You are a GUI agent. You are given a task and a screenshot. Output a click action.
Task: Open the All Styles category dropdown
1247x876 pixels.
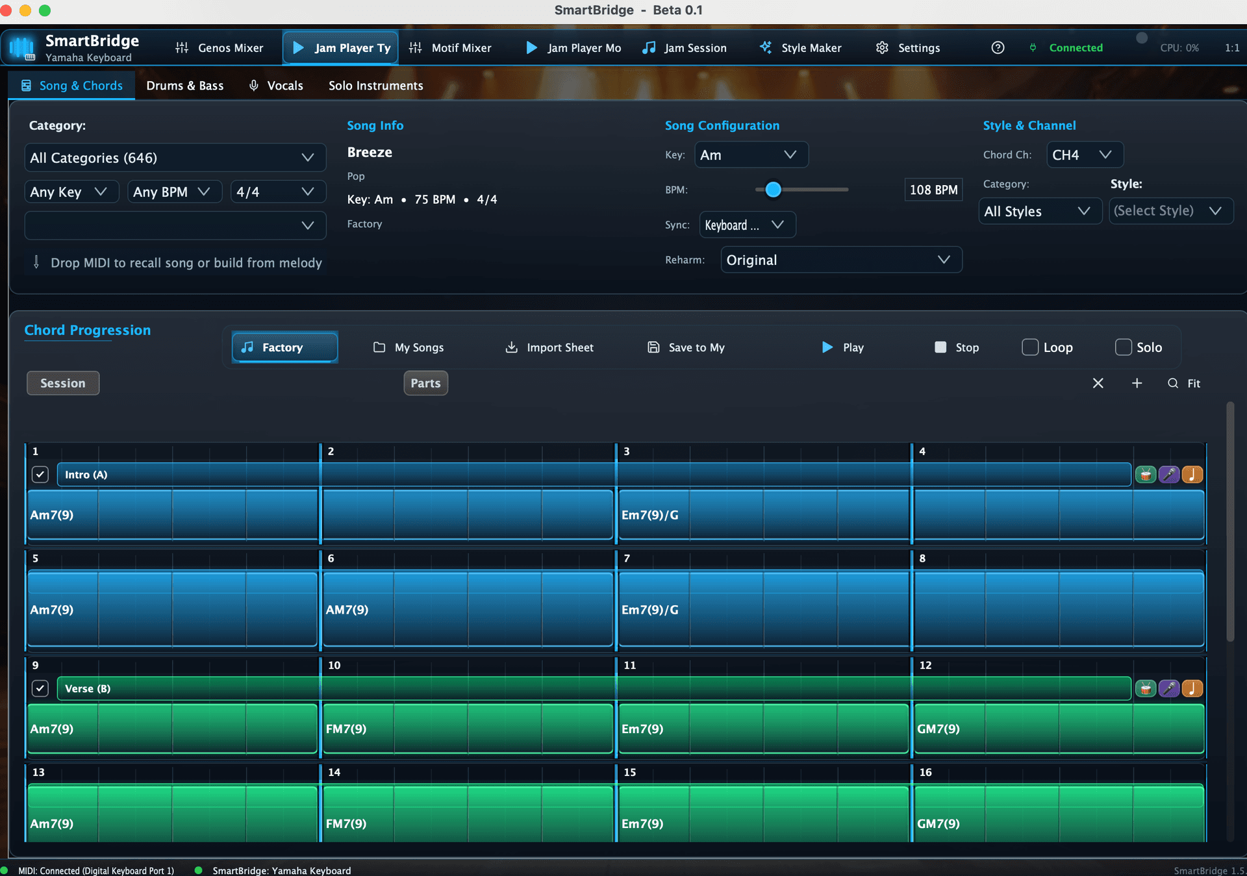(x=1040, y=211)
